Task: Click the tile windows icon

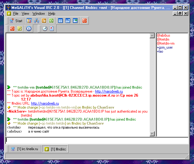Action: pyautogui.click(x=60, y=21)
